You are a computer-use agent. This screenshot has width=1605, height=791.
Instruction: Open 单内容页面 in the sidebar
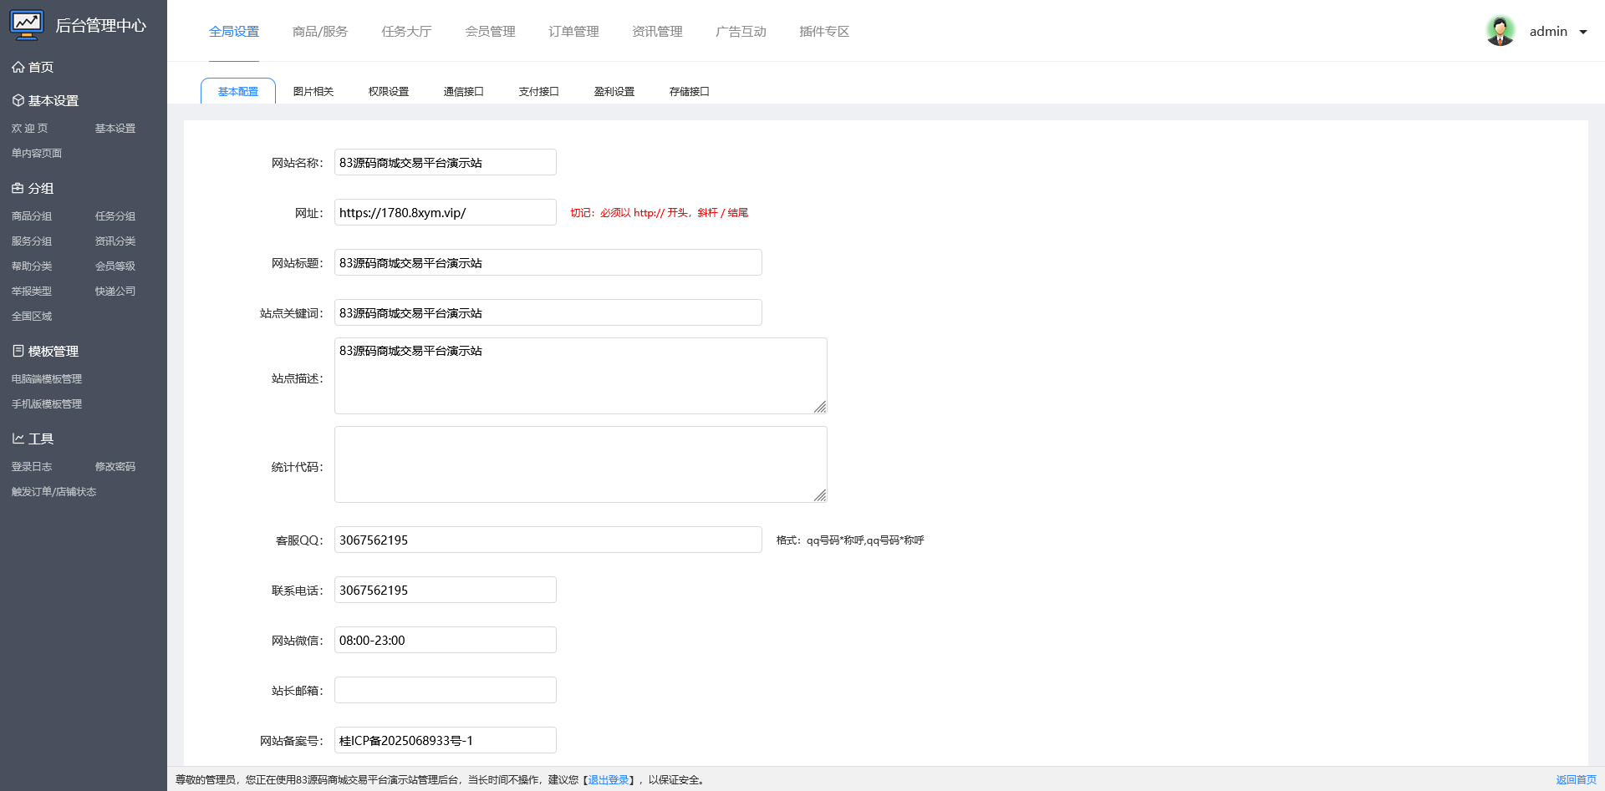click(x=37, y=154)
